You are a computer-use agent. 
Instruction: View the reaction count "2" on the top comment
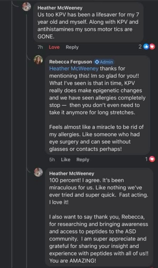tap(140, 47)
